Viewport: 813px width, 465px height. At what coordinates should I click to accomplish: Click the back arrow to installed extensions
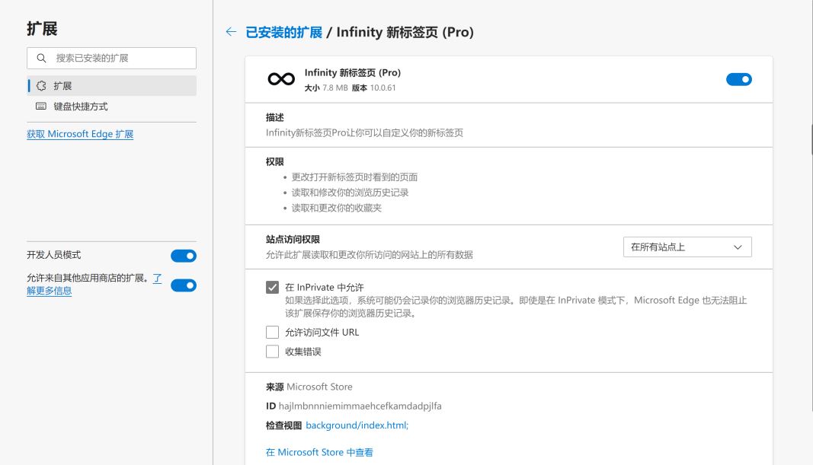(x=231, y=32)
